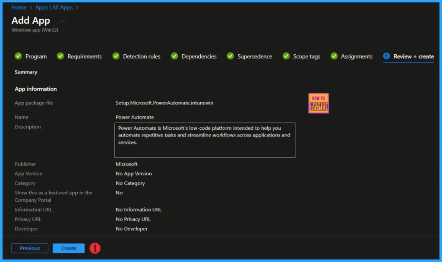Viewport: 442px width, 262px height.
Task: Click the Description label
Action: [28, 127]
